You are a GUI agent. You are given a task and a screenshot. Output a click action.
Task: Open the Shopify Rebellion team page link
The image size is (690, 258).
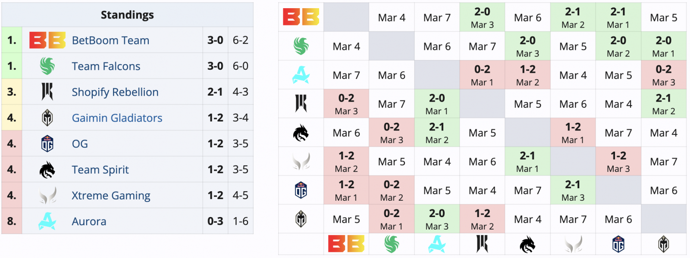pyautogui.click(x=115, y=92)
